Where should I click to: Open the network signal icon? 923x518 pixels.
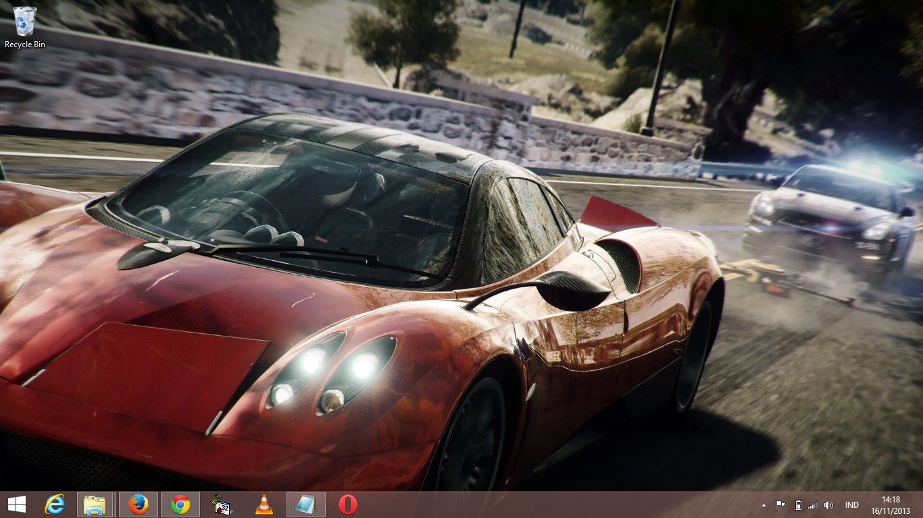click(x=813, y=505)
